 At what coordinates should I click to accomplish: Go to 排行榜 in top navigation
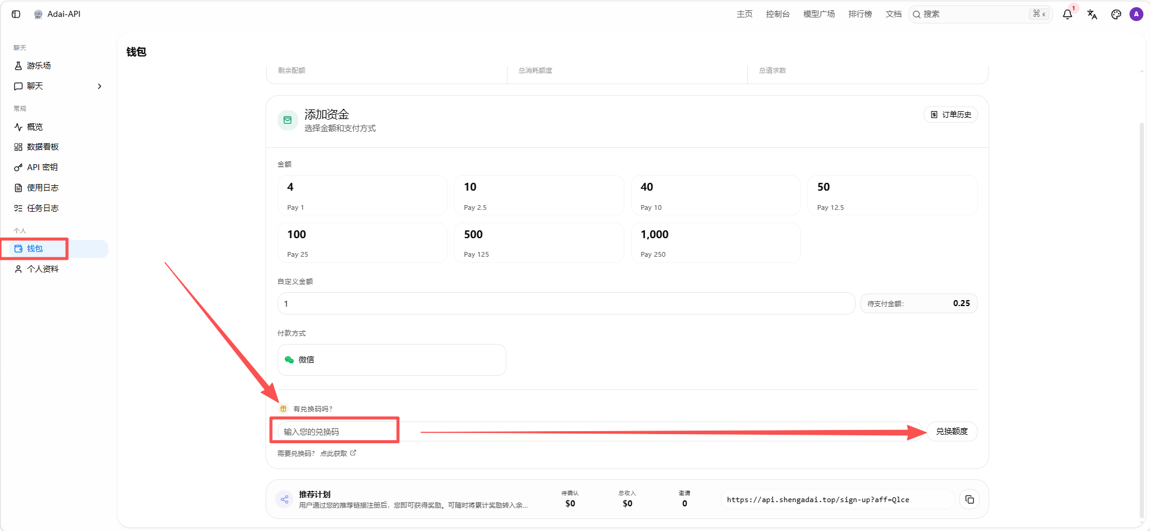[x=860, y=14]
